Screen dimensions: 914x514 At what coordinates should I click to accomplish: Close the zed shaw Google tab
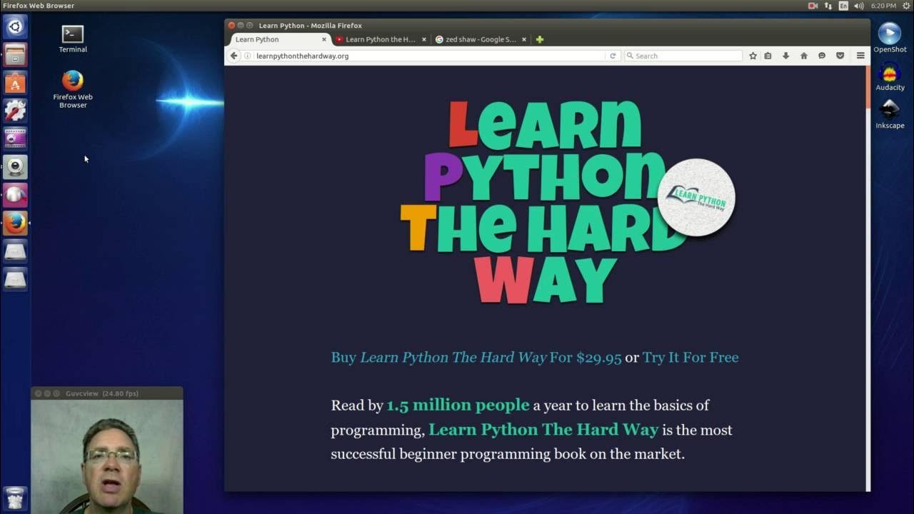coord(524,39)
